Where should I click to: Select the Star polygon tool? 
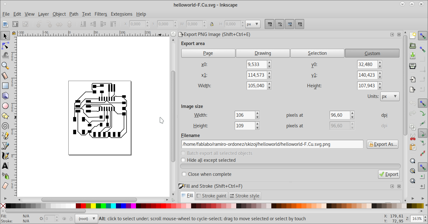coord(5,116)
